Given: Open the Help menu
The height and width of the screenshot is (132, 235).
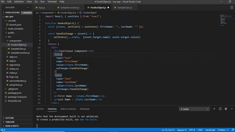Looking at the screenshot, I should click(62, 1).
